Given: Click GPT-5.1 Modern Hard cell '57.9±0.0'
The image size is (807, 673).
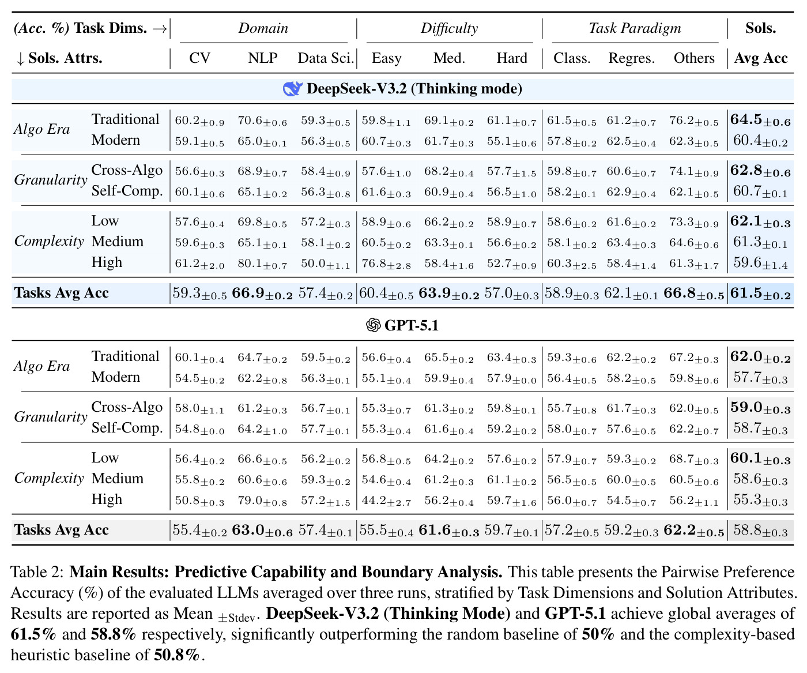Looking at the screenshot, I should click(x=512, y=378).
